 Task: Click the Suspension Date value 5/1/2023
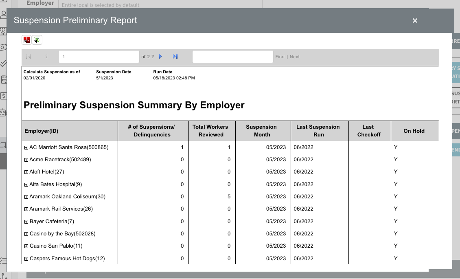pyautogui.click(x=105, y=78)
